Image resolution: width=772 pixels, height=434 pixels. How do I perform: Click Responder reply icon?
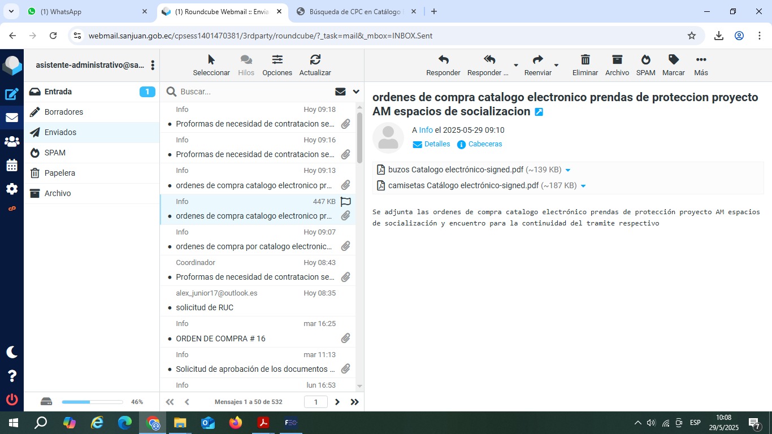click(x=443, y=65)
